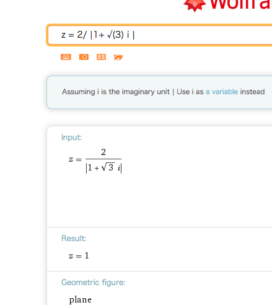Open the extended keyboard icon
Image resolution: width=272 pixels, height=305 pixels.
click(x=66, y=57)
